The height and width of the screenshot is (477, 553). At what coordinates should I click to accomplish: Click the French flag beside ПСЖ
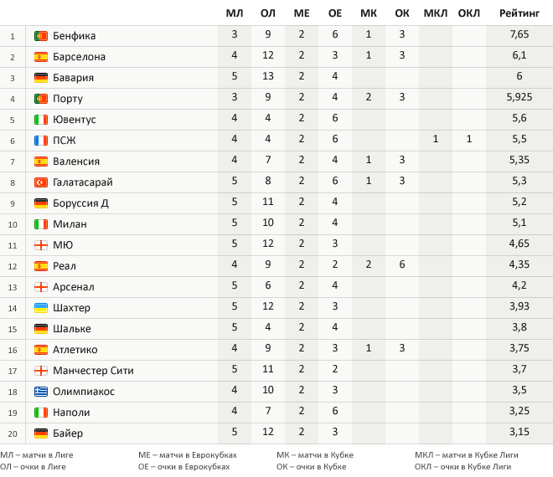(x=41, y=141)
